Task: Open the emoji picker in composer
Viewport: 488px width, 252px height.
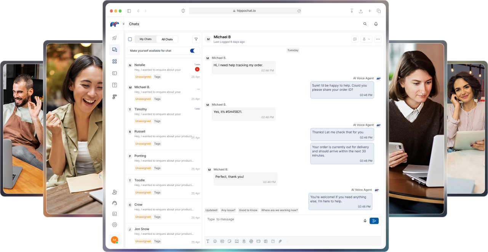Action: (x=215, y=241)
